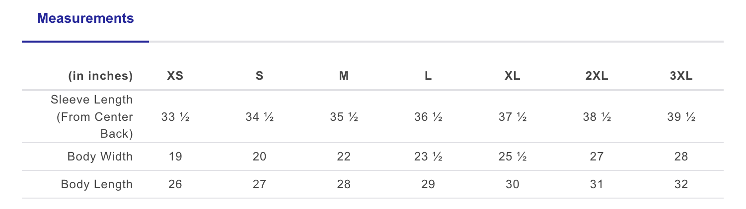
Task: Select the Body Length row label
Action: pos(97,185)
